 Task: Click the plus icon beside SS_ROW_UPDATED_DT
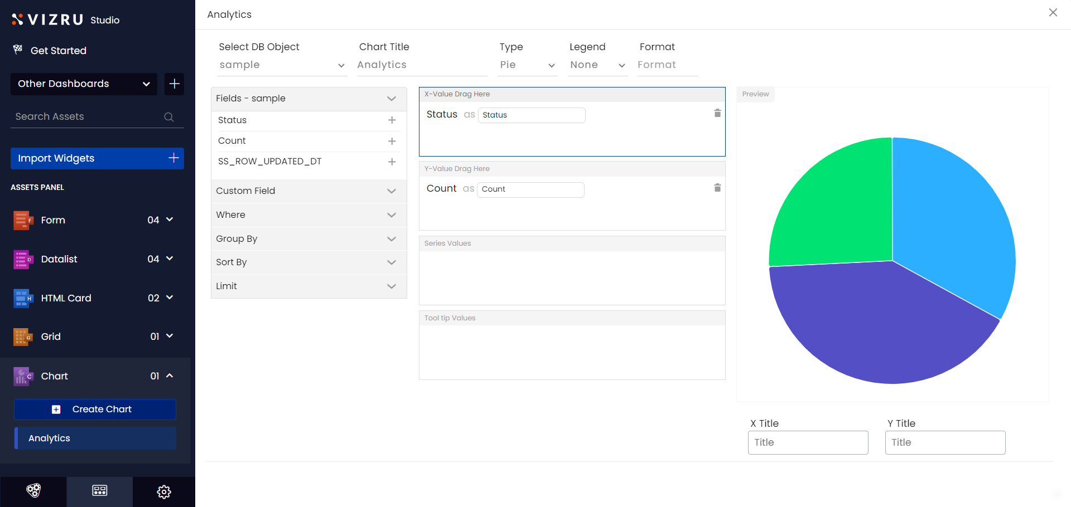click(x=392, y=162)
